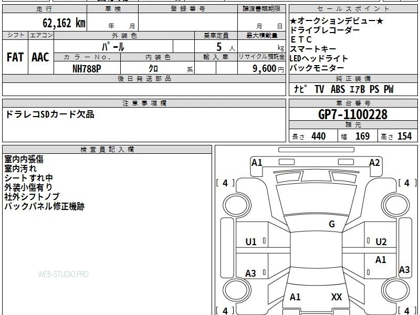Click the width value 169
The image size is (420, 315).
(x=362, y=136)
